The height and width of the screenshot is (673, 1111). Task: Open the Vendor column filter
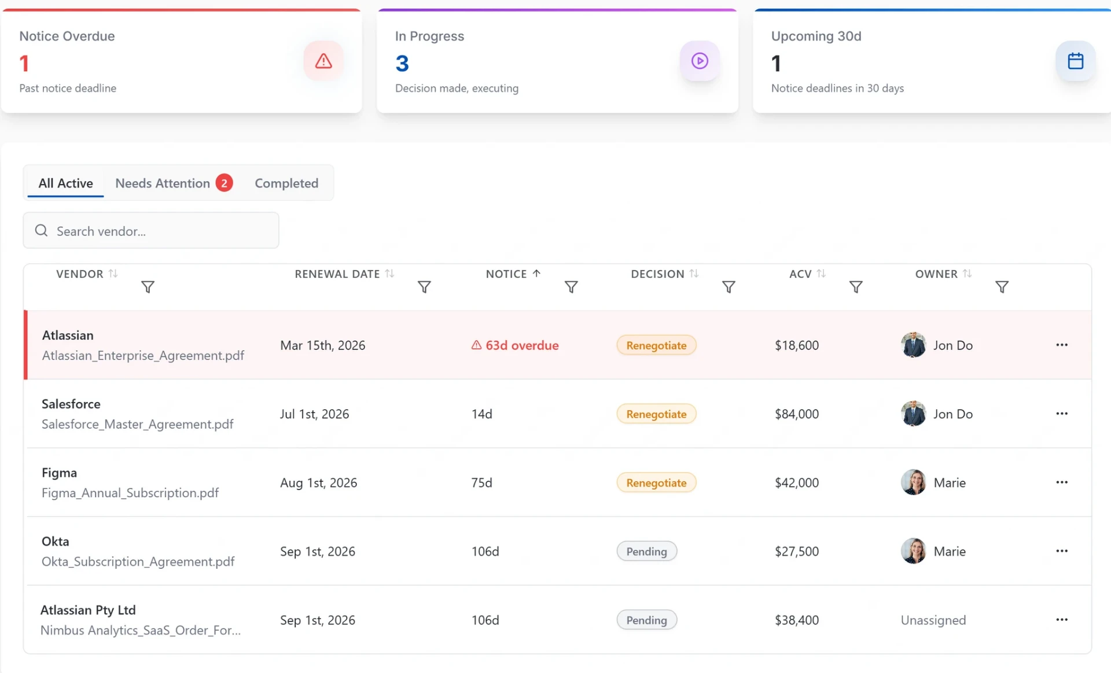click(148, 287)
